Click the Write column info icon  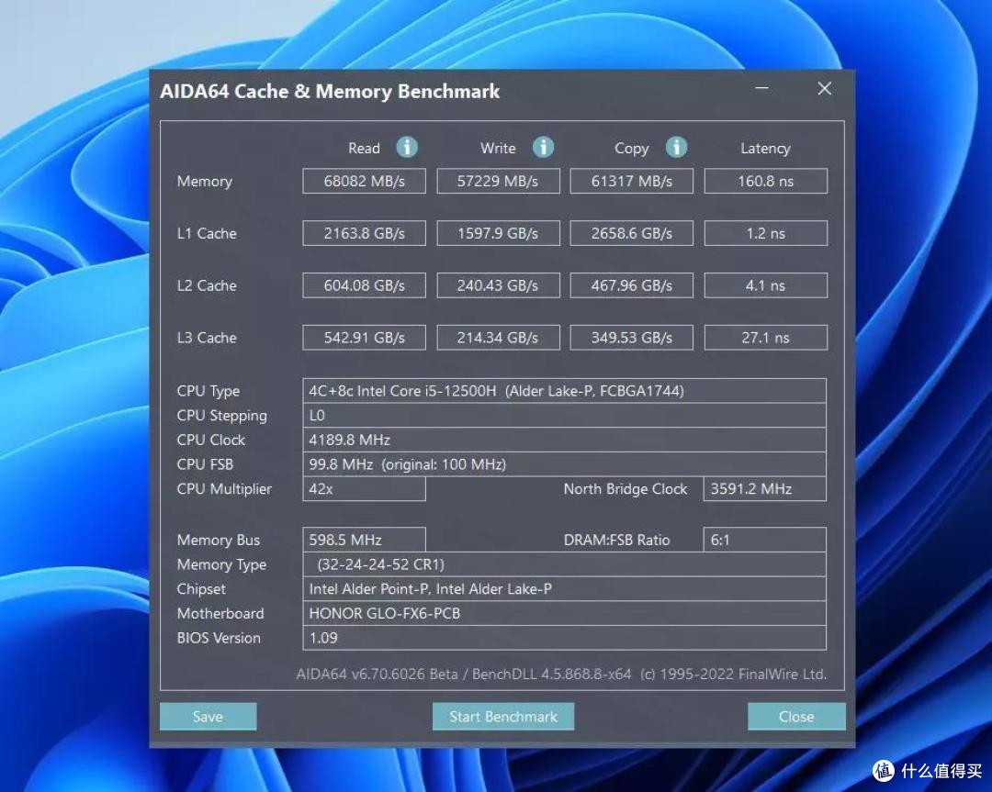tap(543, 147)
